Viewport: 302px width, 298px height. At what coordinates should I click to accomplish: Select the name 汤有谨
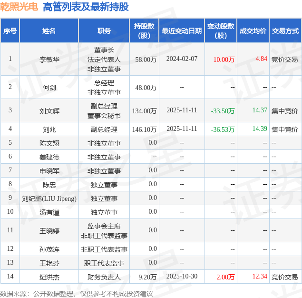pos(49,212)
